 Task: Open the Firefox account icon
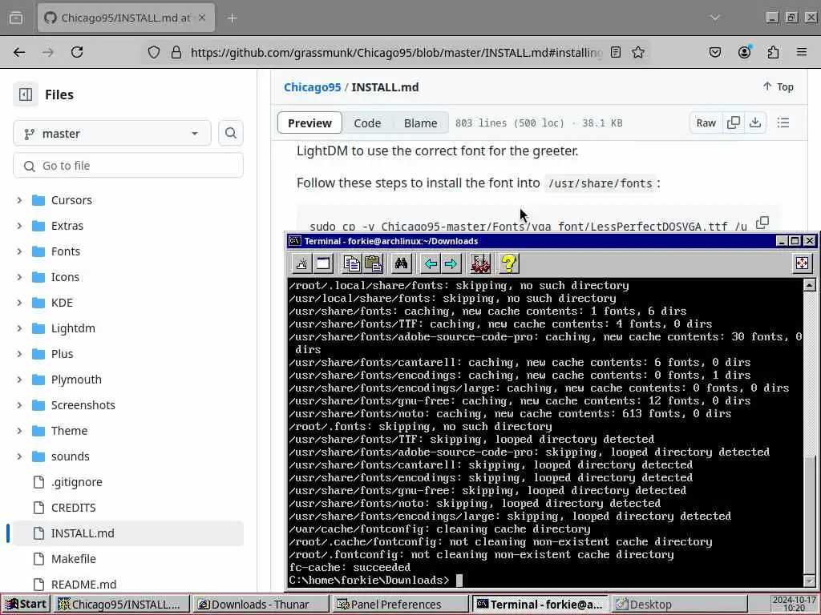[x=744, y=52]
